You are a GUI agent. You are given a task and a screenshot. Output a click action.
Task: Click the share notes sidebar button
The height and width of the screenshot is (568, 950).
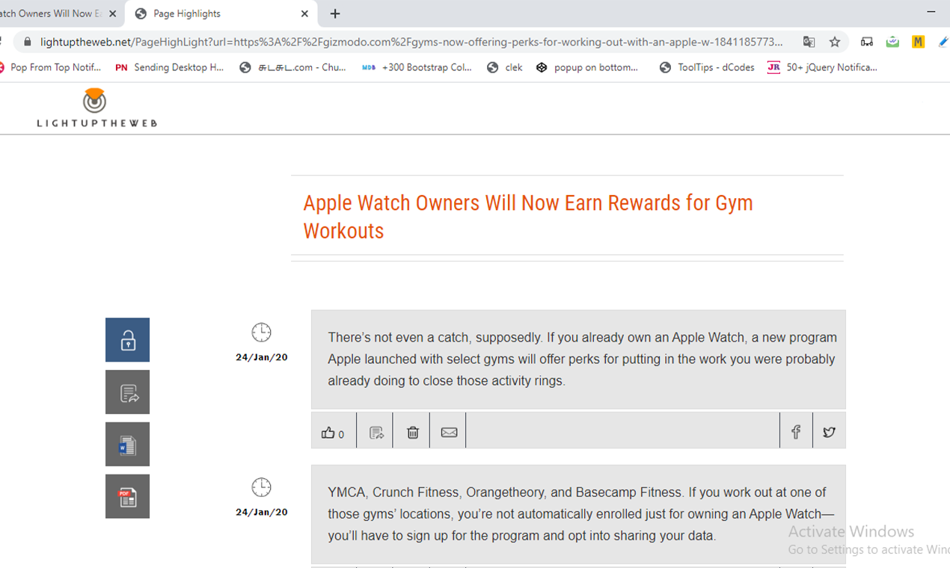point(127,392)
